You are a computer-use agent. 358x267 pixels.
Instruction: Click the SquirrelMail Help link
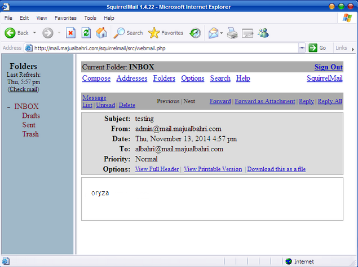pyautogui.click(x=243, y=78)
